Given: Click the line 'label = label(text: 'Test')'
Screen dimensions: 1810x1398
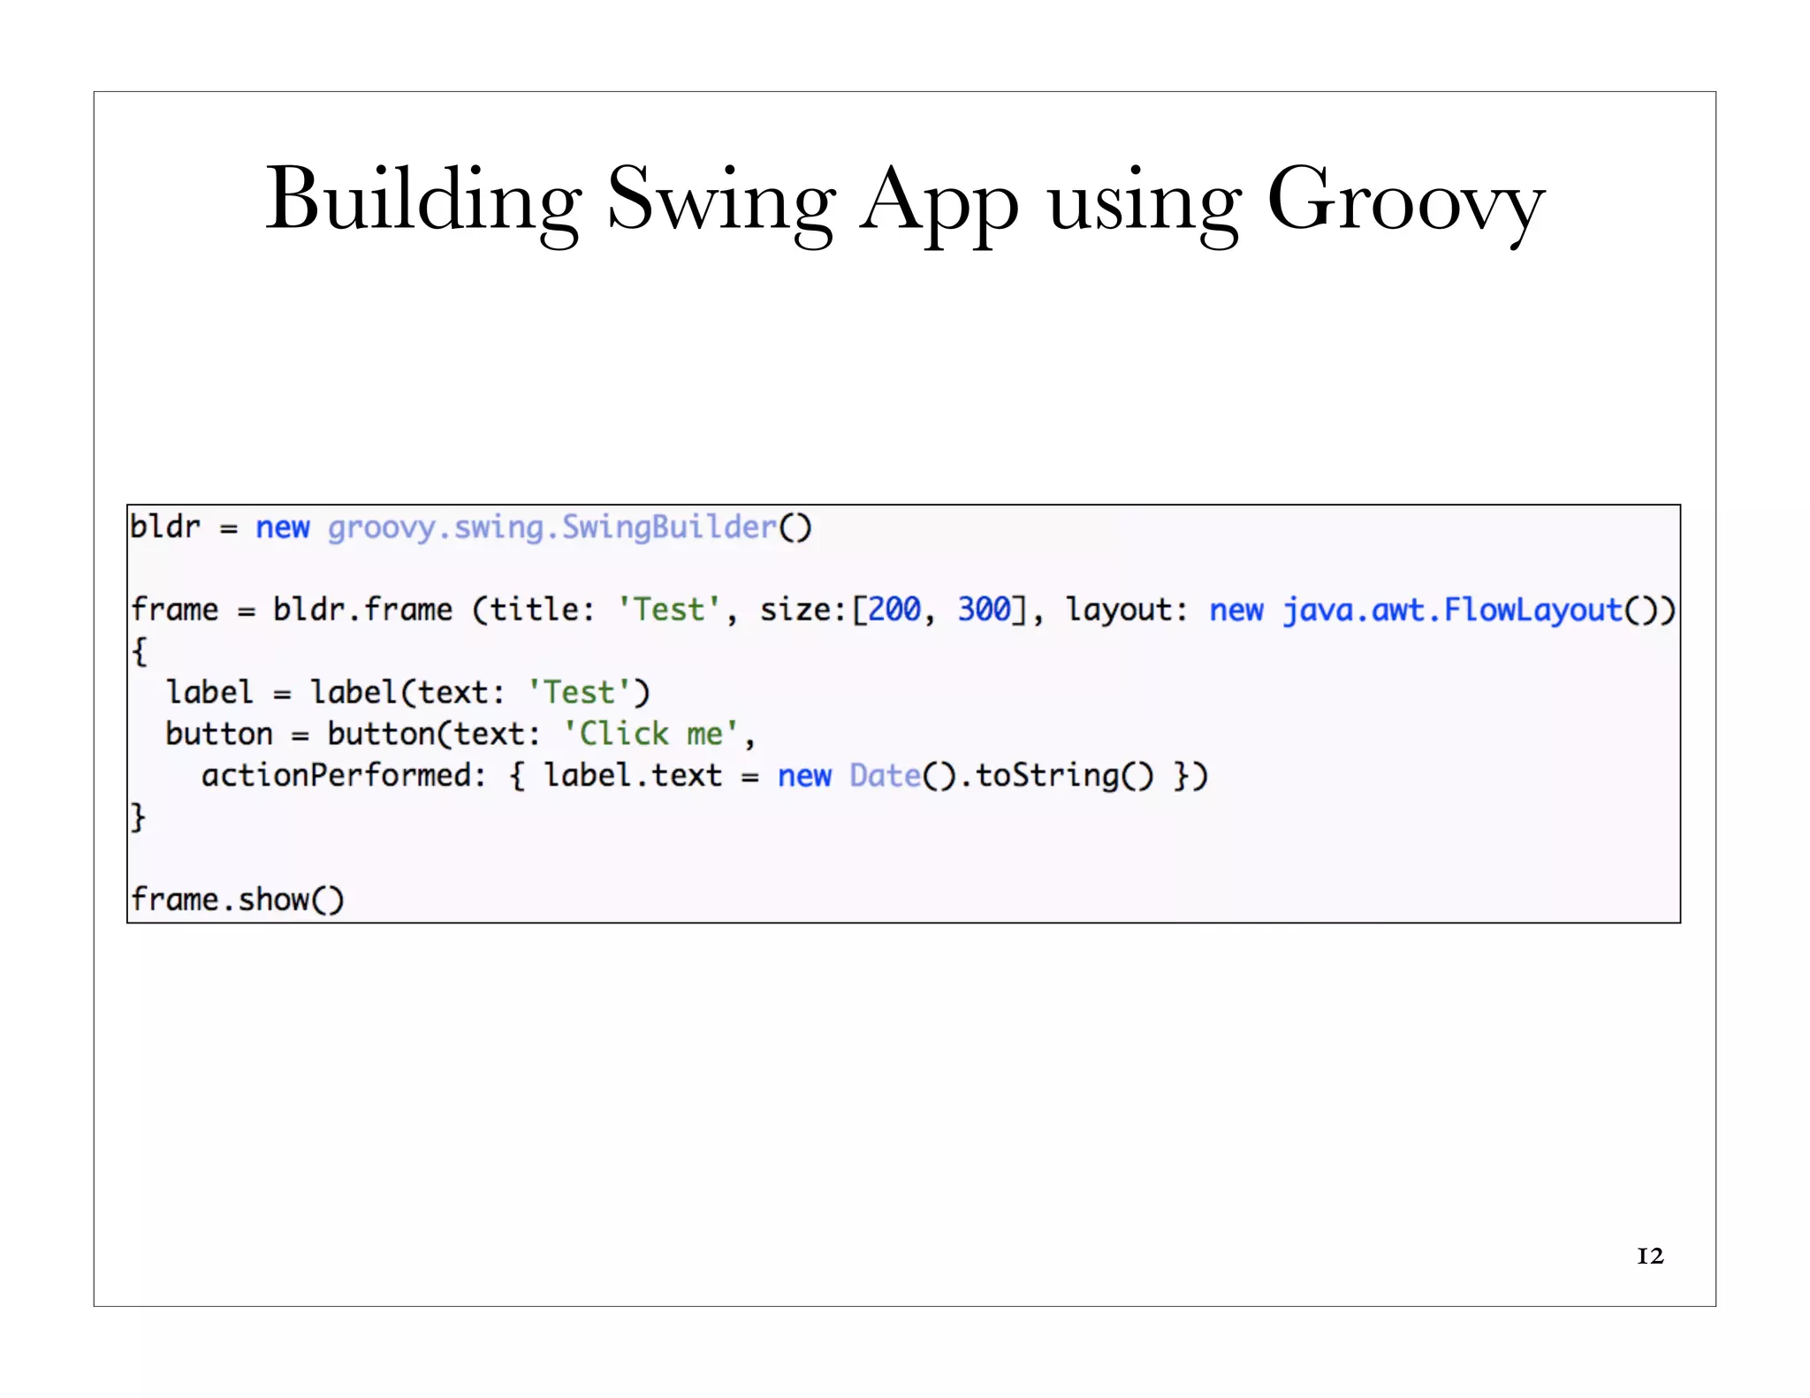Looking at the screenshot, I should (x=407, y=692).
